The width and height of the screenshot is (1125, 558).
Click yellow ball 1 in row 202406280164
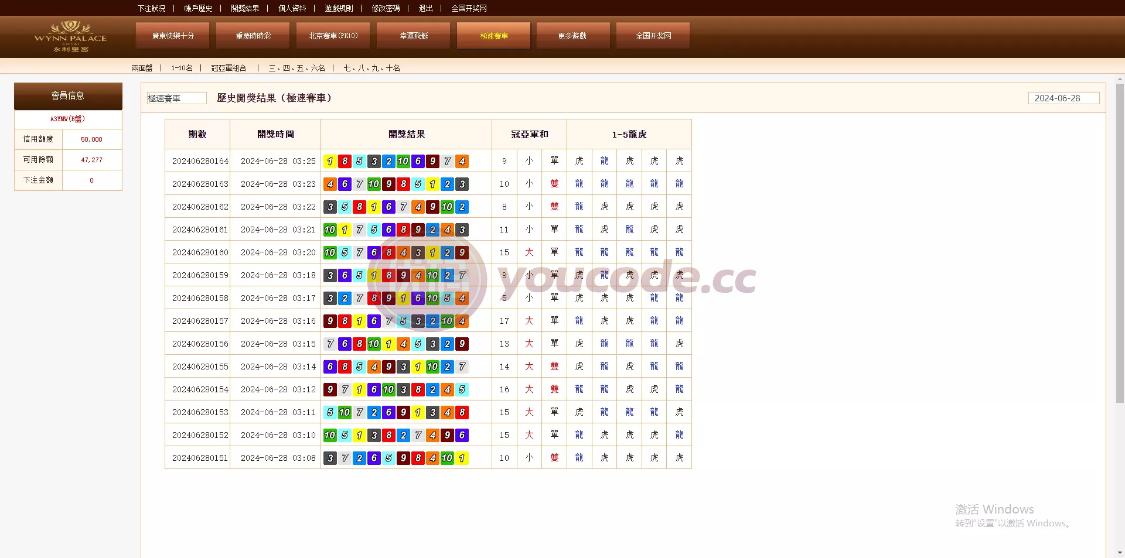coord(330,161)
